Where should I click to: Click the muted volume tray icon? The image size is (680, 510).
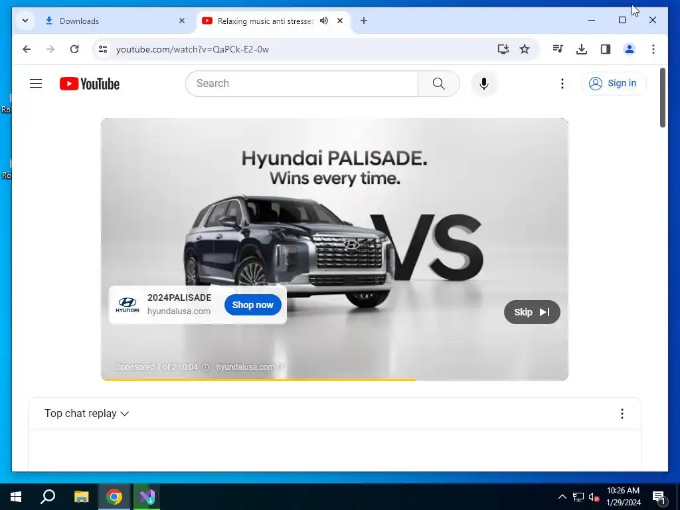click(594, 497)
